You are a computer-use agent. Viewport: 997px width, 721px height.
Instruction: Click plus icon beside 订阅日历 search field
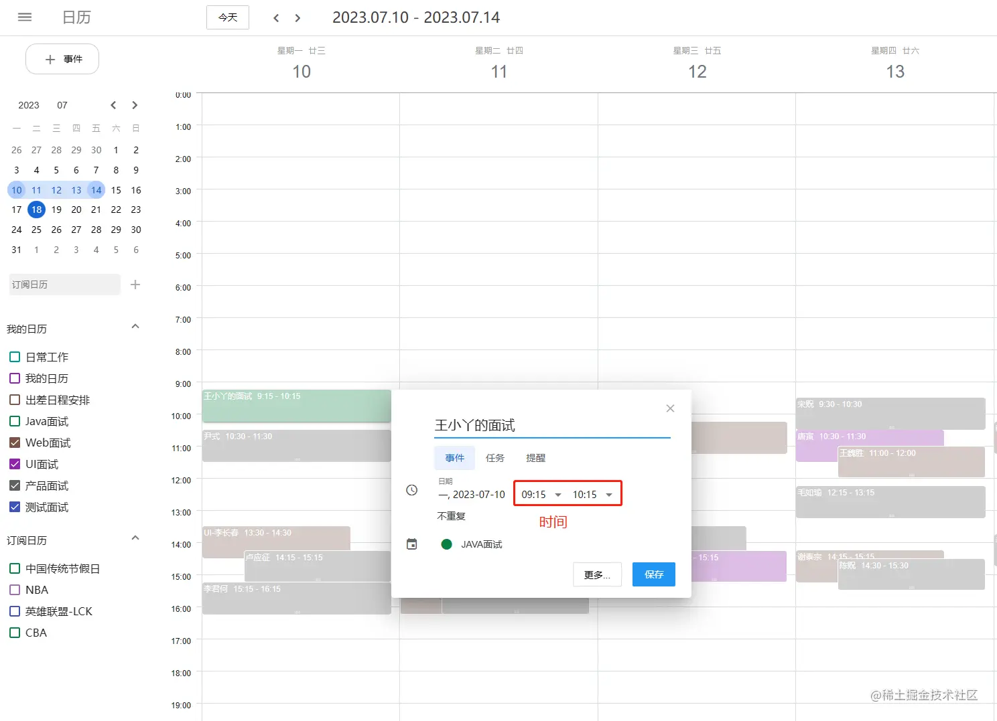point(135,285)
